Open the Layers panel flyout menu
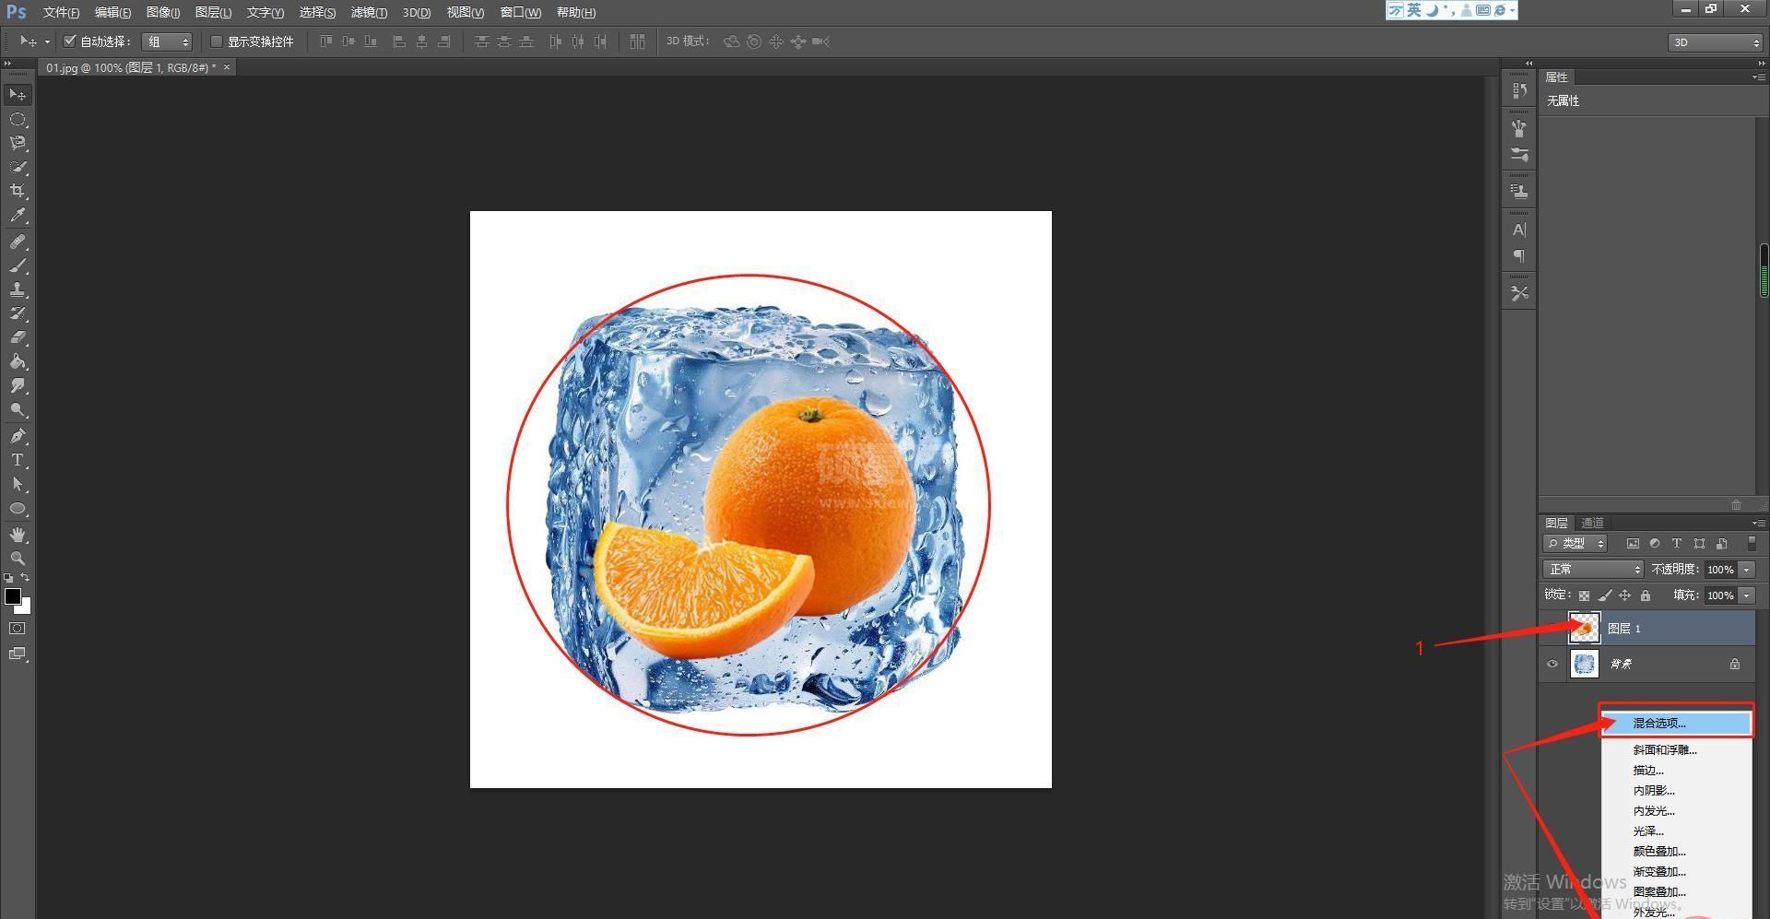1770x919 pixels. pos(1758,523)
